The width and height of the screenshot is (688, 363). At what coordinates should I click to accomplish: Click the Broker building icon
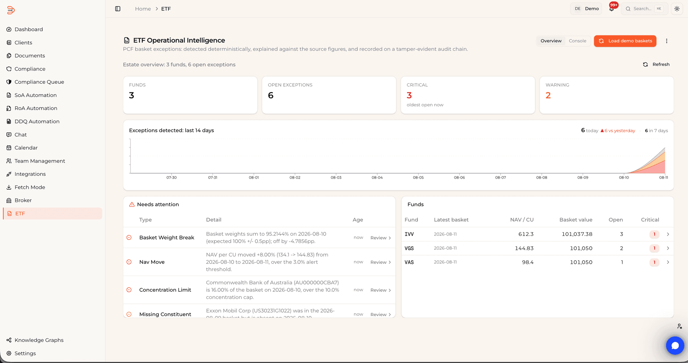click(9, 200)
